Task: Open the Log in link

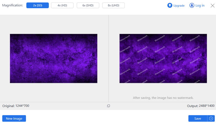Action: [200, 5]
